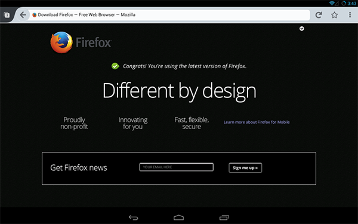Bookmark this page with the star icon
The image size is (358, 224).
[x=335, y=15]
